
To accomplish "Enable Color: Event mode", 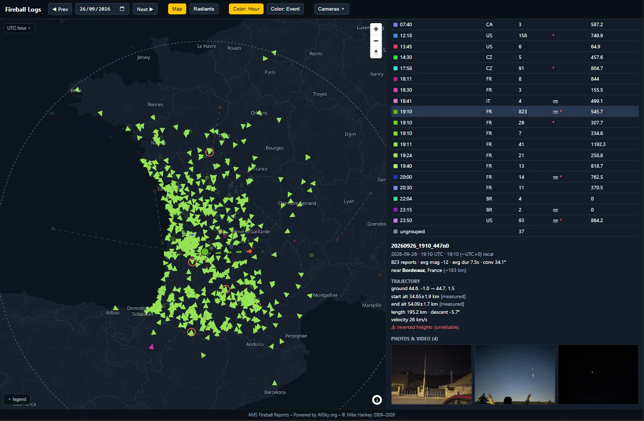I will pos(285,9).
